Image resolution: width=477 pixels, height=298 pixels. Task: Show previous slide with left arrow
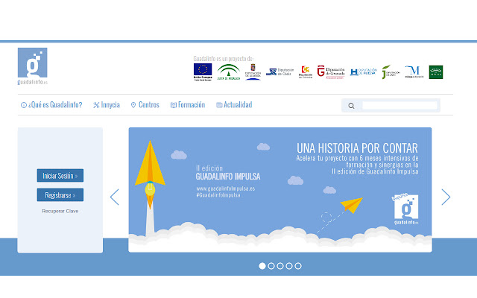point(114,197)
